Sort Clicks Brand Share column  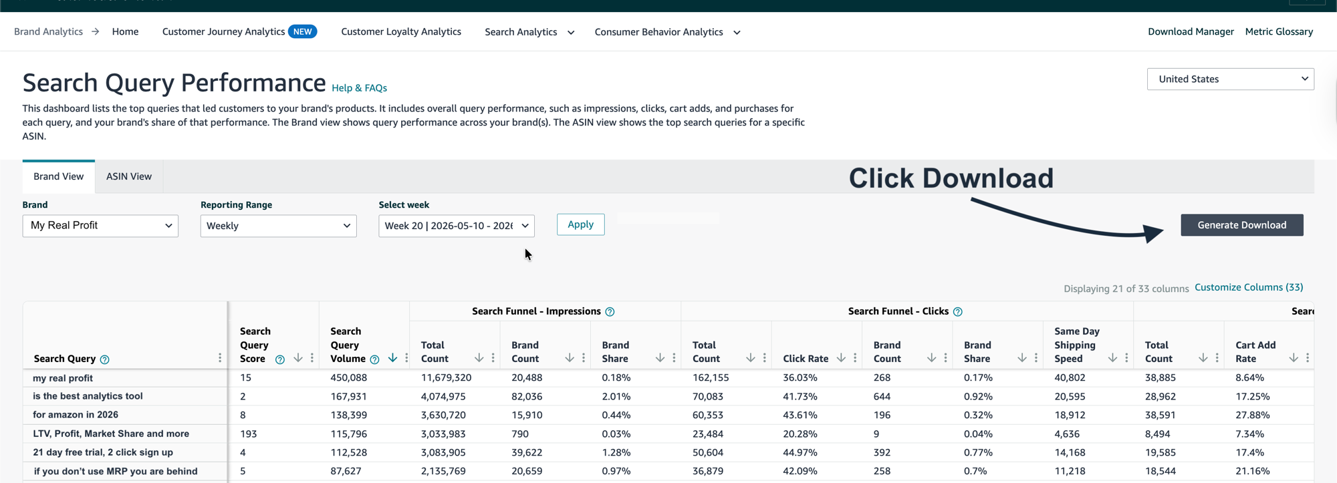1022,358
